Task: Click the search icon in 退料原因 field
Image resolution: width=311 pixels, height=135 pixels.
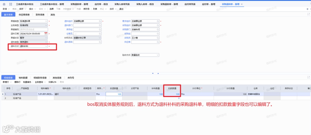Action: click(100, 42)
